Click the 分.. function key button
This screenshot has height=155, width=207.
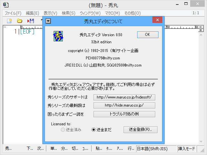click(x=64, y=149)
